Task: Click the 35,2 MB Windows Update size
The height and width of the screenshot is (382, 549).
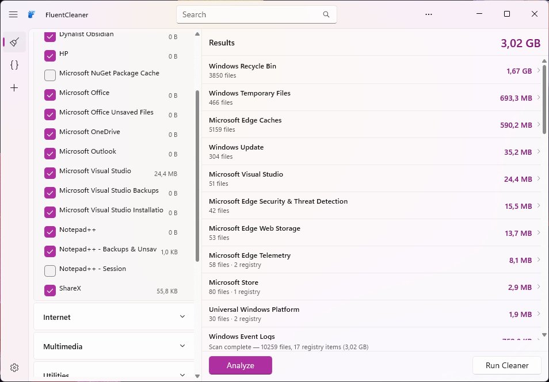Action: (x=518, y=152)
